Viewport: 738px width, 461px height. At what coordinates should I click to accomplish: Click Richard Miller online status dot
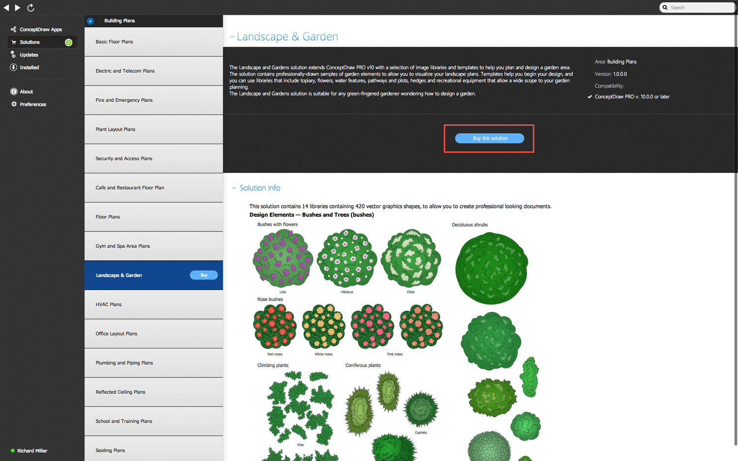coord(13,451)
